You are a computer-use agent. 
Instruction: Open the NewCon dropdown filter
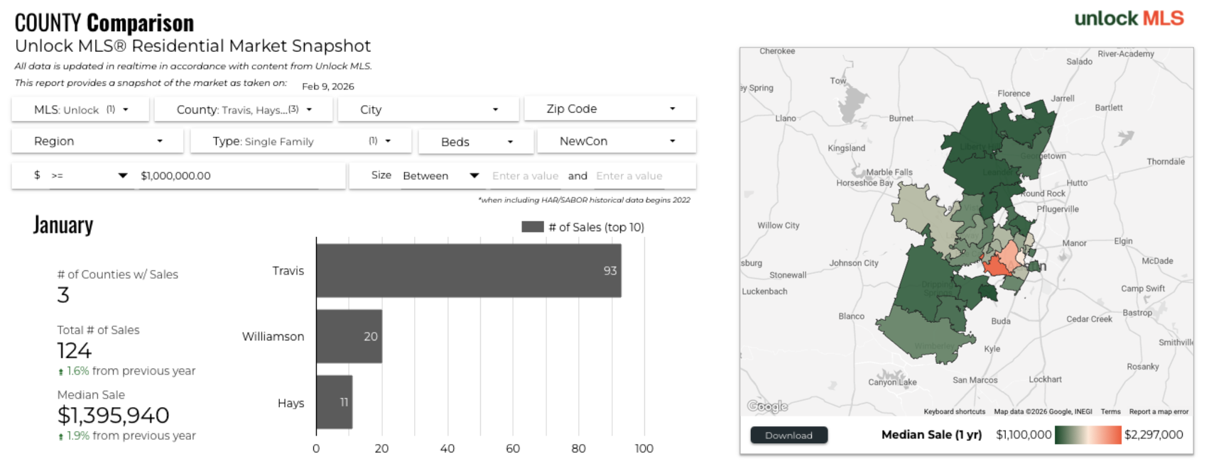(x=617, y=141)
